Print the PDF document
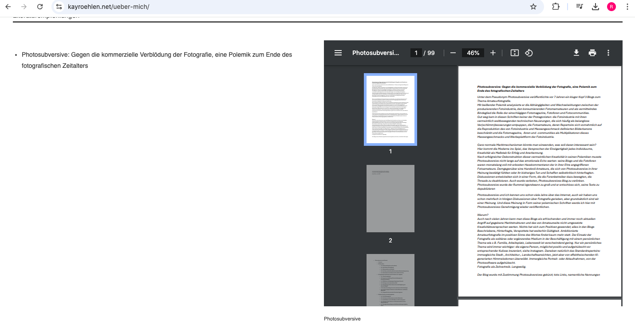The height and width of the screenshot is (332, 635). pos(592,53)
